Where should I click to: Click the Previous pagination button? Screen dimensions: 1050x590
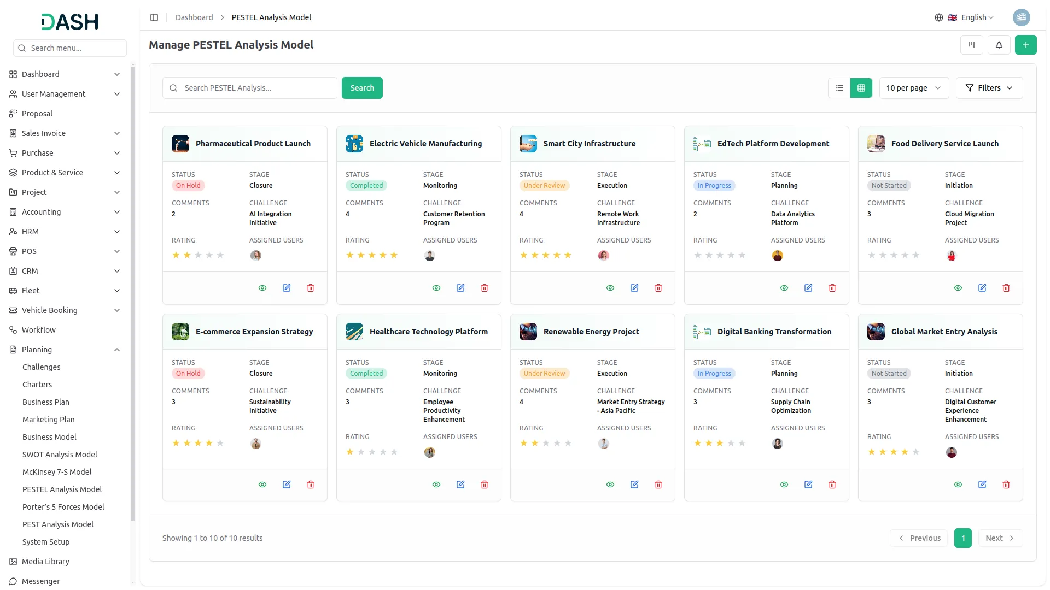[x=919, y=538]
